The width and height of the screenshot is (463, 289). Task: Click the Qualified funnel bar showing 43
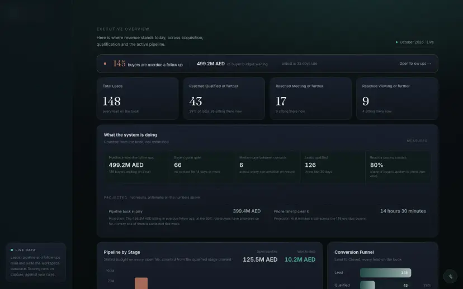tap(367, 285)
